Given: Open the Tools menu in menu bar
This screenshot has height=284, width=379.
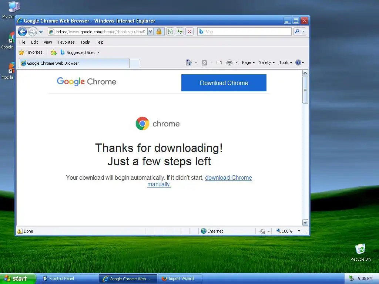Looking at the screenshot, I should (x=85, y=42).
